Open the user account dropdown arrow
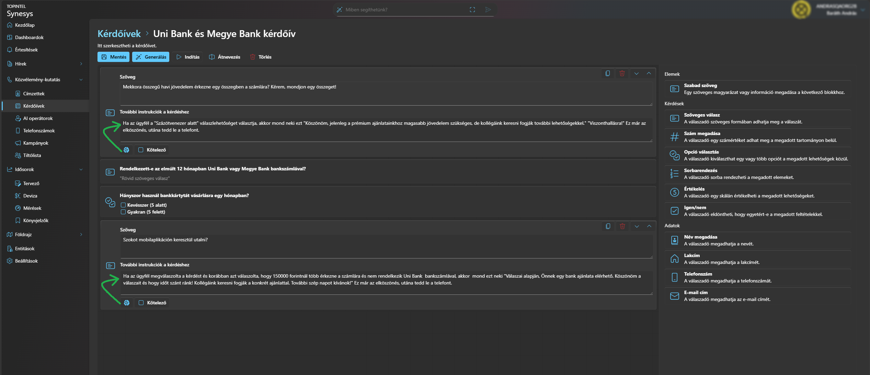Viewport: 870px width, 375px height. coord(862,10)
